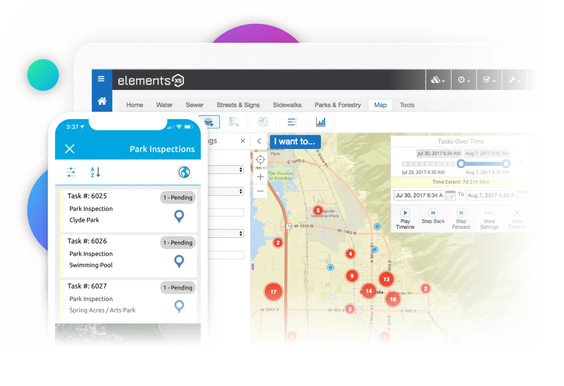Close the Park Inspections phone screen
Image resolution: width=564 pixels, height=386 pixels.
tap(70, 149)
